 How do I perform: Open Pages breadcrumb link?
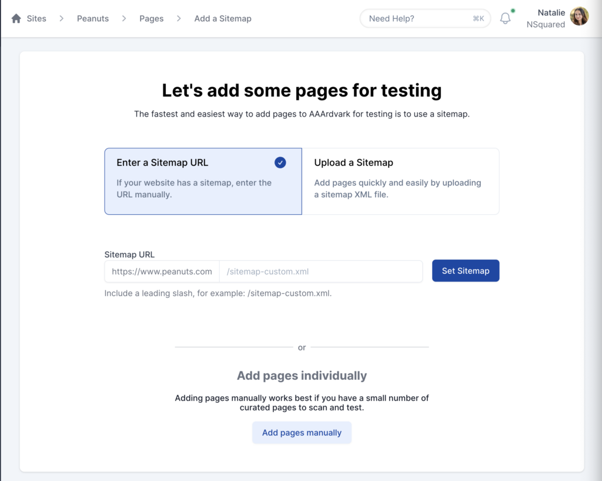click(x=151, y=18)
